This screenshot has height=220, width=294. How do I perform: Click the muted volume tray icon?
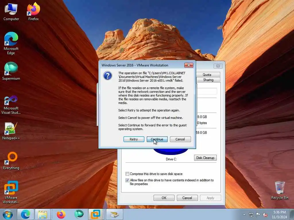tap(265, 215)
